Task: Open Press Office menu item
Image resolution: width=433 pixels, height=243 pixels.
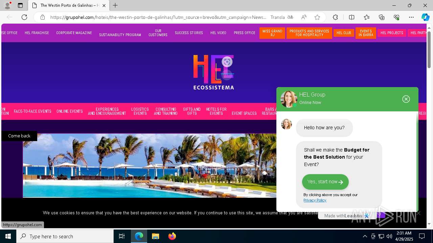Action: (x=245, y=33)
